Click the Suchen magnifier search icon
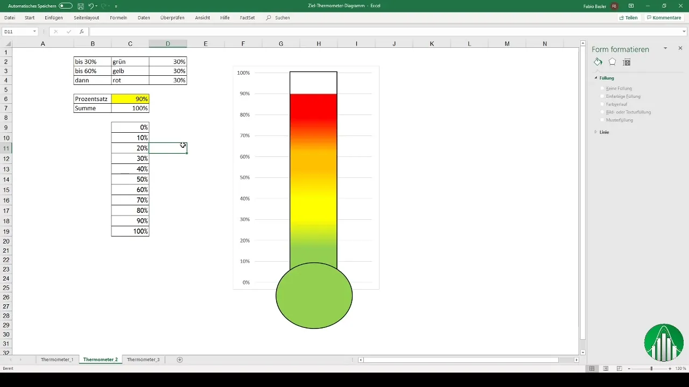The width and height of the screenshot is (689, 387). [269, 18]
